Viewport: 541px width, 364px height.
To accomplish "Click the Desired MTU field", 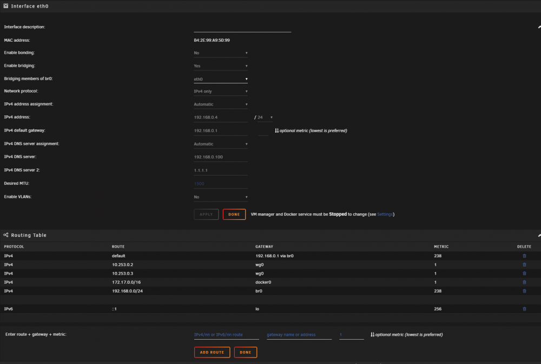I will click(x=221, y=184).
